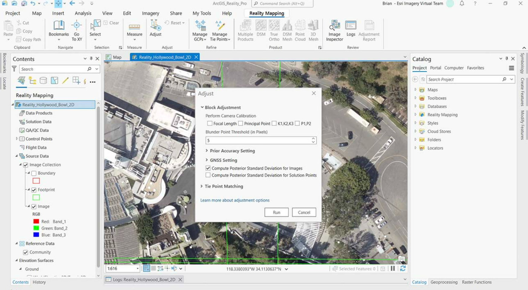Enable Principal Point calibration checkbox
Image resolution: width=528 pixels, height=290 pixels.
pyautogui.click(x=240, y=123)
